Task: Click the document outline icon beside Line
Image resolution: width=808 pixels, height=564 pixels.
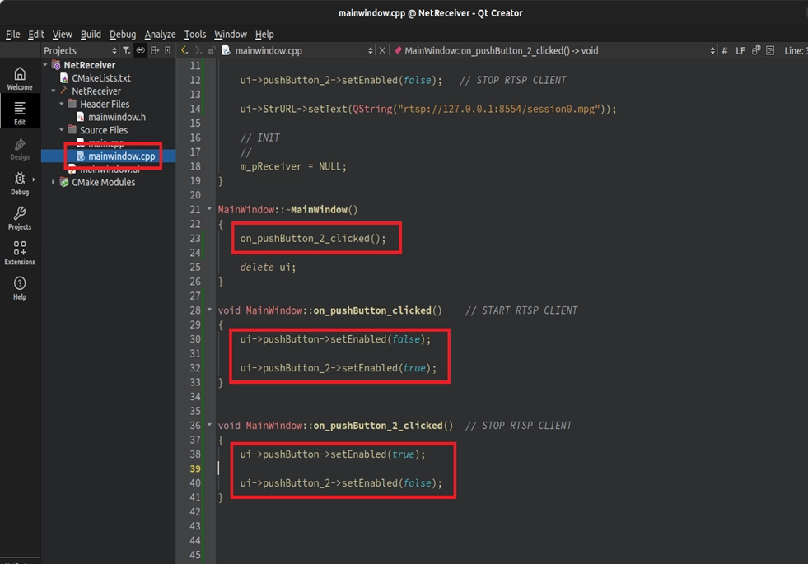Action: click(770, 50)
